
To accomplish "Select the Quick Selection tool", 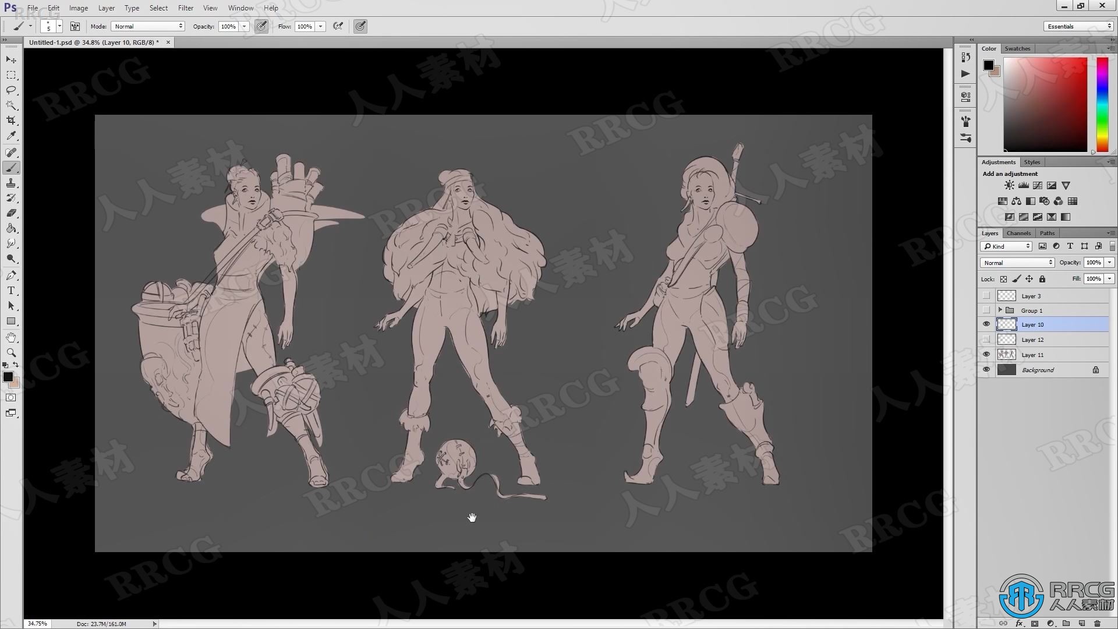I will 11,105.
